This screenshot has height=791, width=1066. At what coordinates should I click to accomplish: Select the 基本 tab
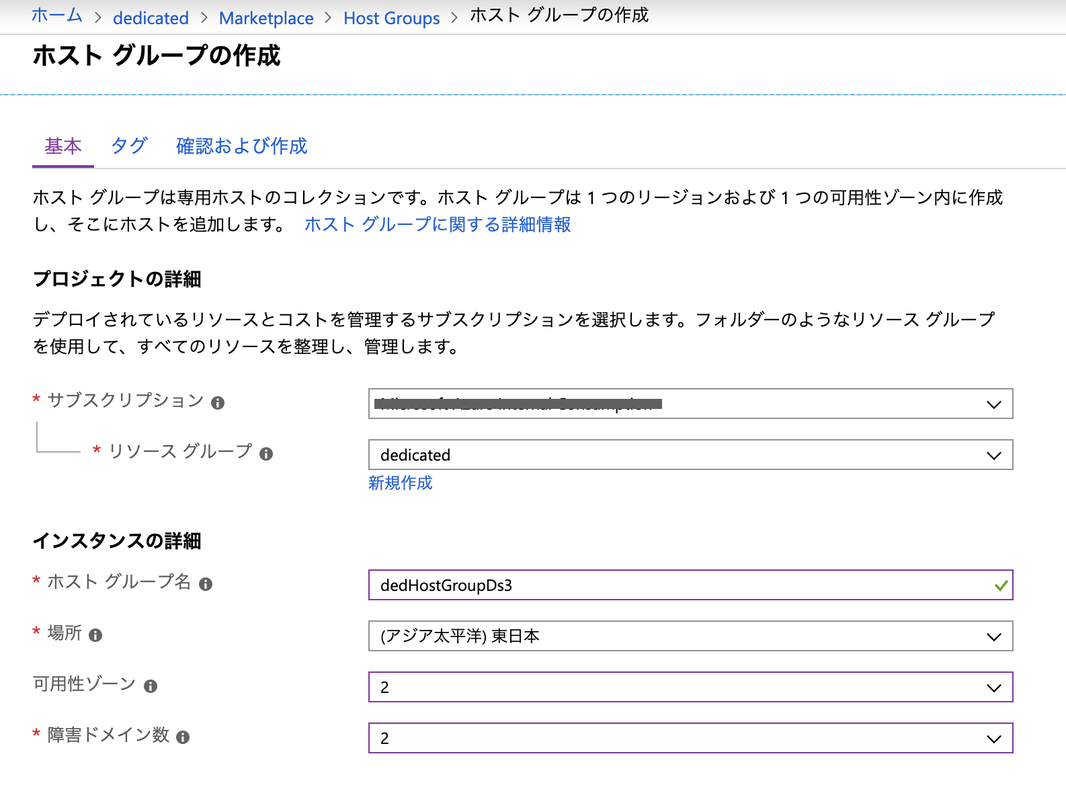[63, 146]
